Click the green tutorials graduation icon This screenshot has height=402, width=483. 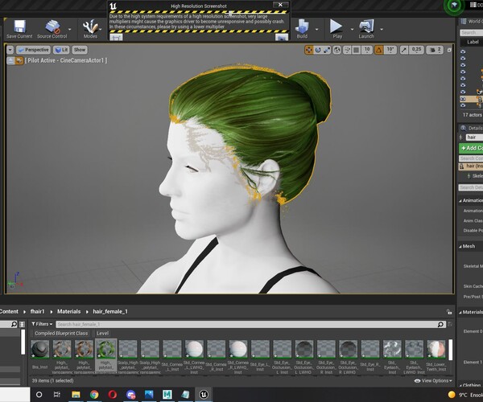(x=454, y=6)
